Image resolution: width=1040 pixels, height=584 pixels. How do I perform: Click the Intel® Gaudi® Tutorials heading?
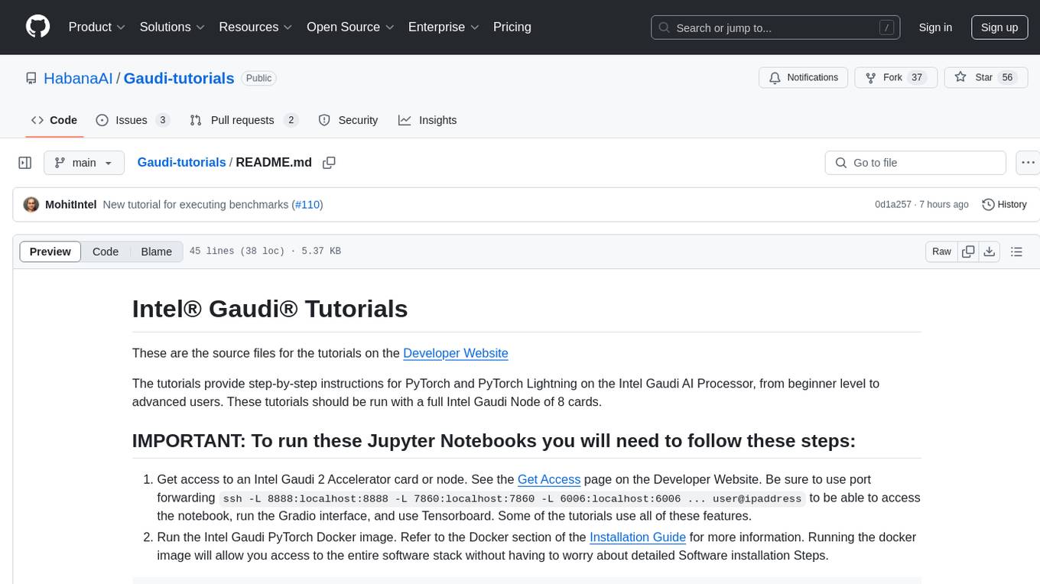(270, 309)
